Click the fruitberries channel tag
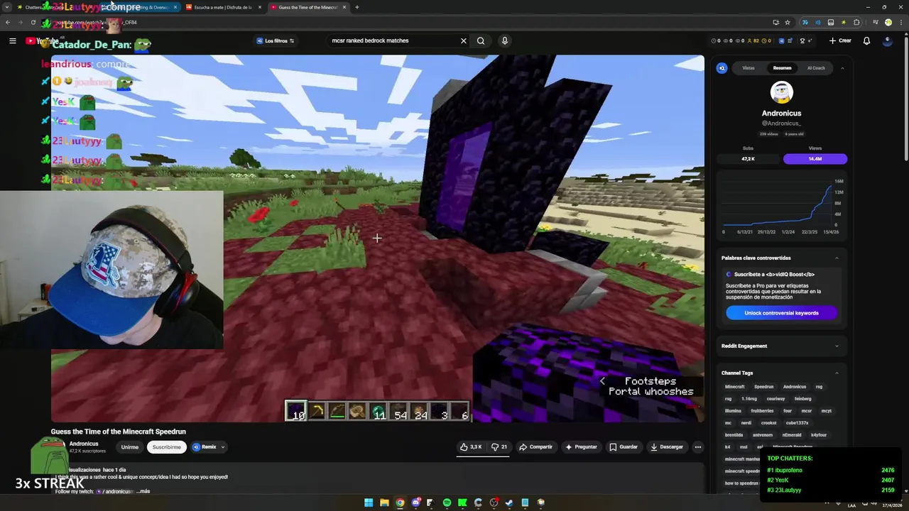This screenshot has height=511, width=909. [x=762, y=411]
